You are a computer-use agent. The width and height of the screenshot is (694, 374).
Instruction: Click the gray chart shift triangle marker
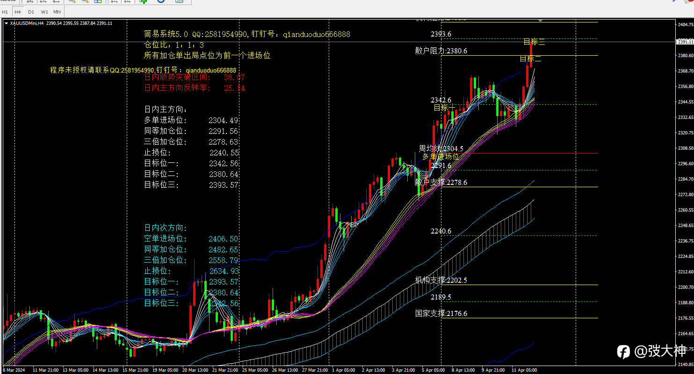click(x=541, y=21)
